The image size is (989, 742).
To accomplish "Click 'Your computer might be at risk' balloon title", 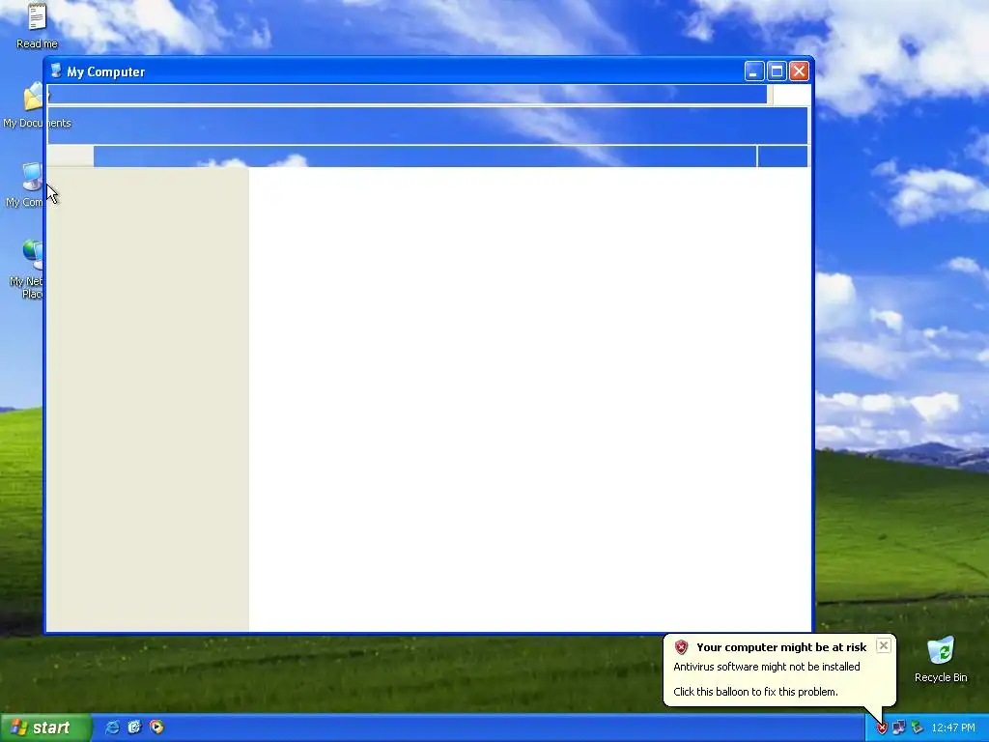I will pyautogui.click(x=781, y=647).
